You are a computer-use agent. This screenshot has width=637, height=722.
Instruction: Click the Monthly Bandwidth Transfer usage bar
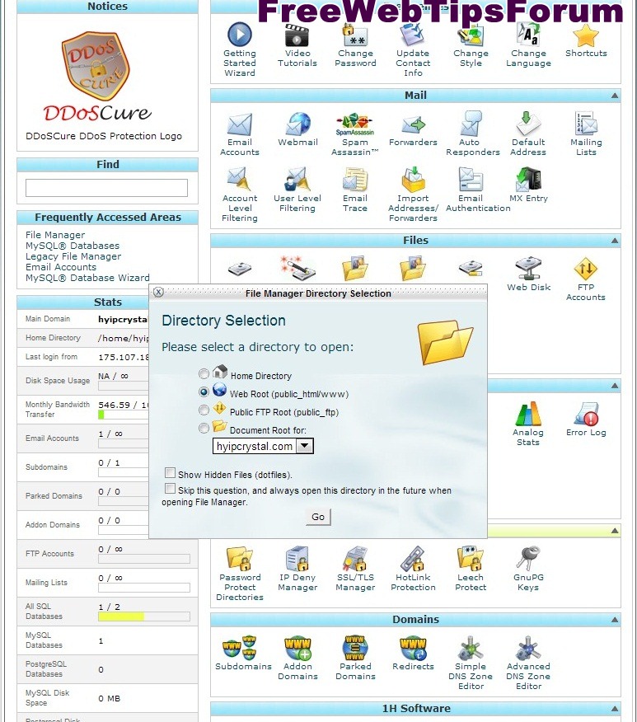click(124, 415)
